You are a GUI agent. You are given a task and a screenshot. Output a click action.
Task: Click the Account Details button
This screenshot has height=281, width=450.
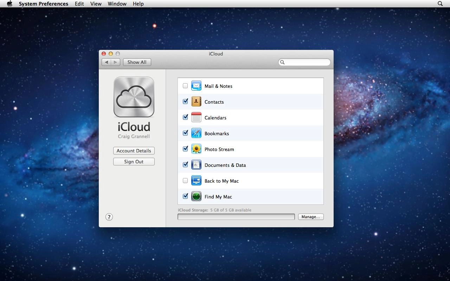click(x=134, y=151)
